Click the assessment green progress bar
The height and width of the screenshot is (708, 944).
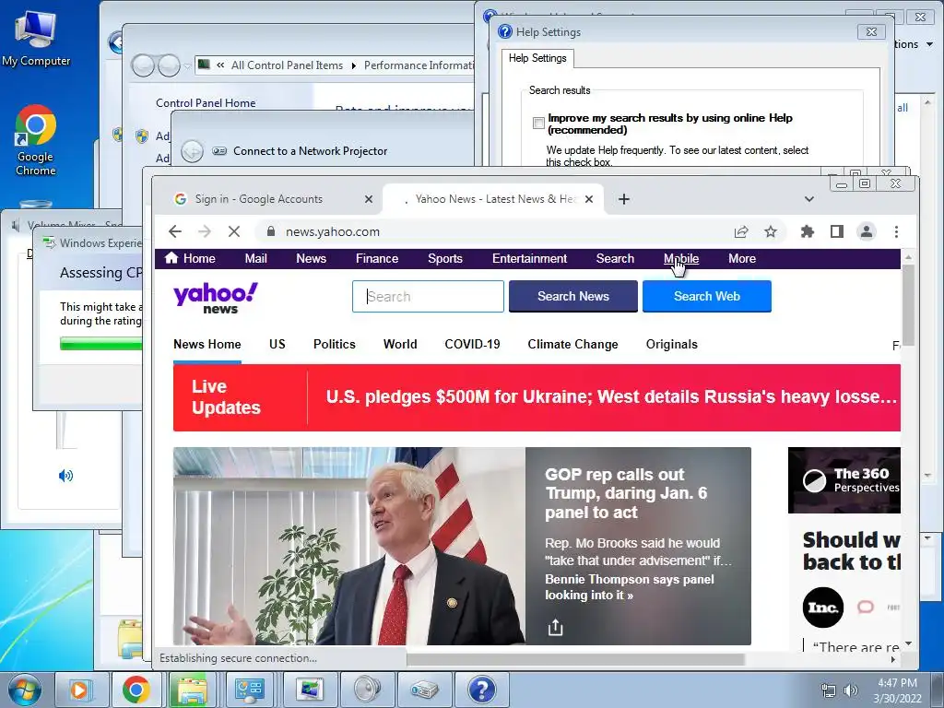point(101,344)
